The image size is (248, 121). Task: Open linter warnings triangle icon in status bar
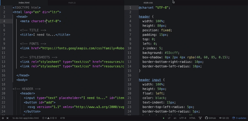click(49, 118)
